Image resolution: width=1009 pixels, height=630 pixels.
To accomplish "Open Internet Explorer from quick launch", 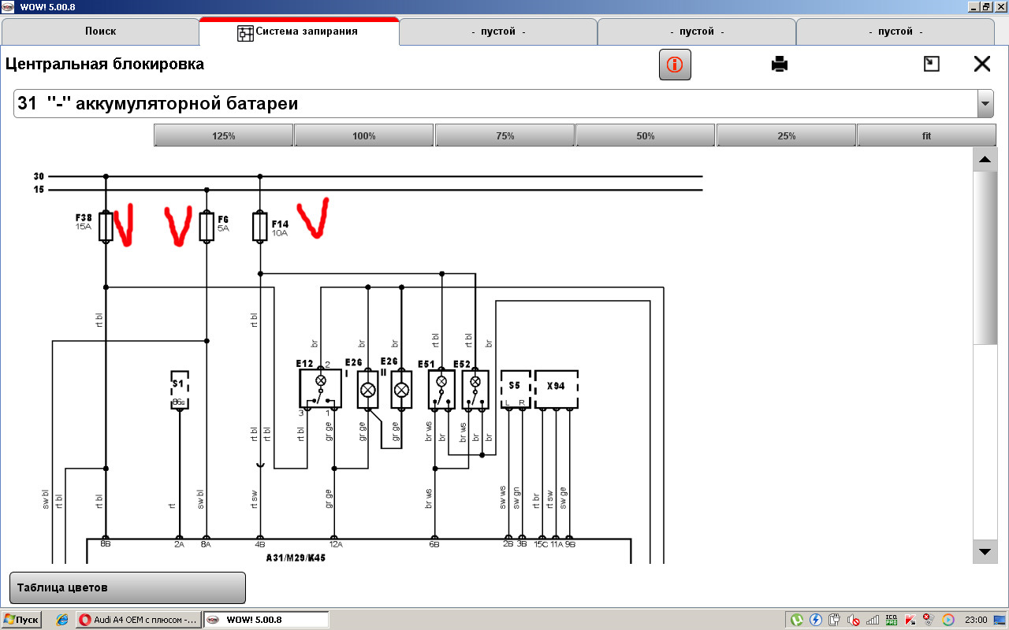I will (61, 620).
